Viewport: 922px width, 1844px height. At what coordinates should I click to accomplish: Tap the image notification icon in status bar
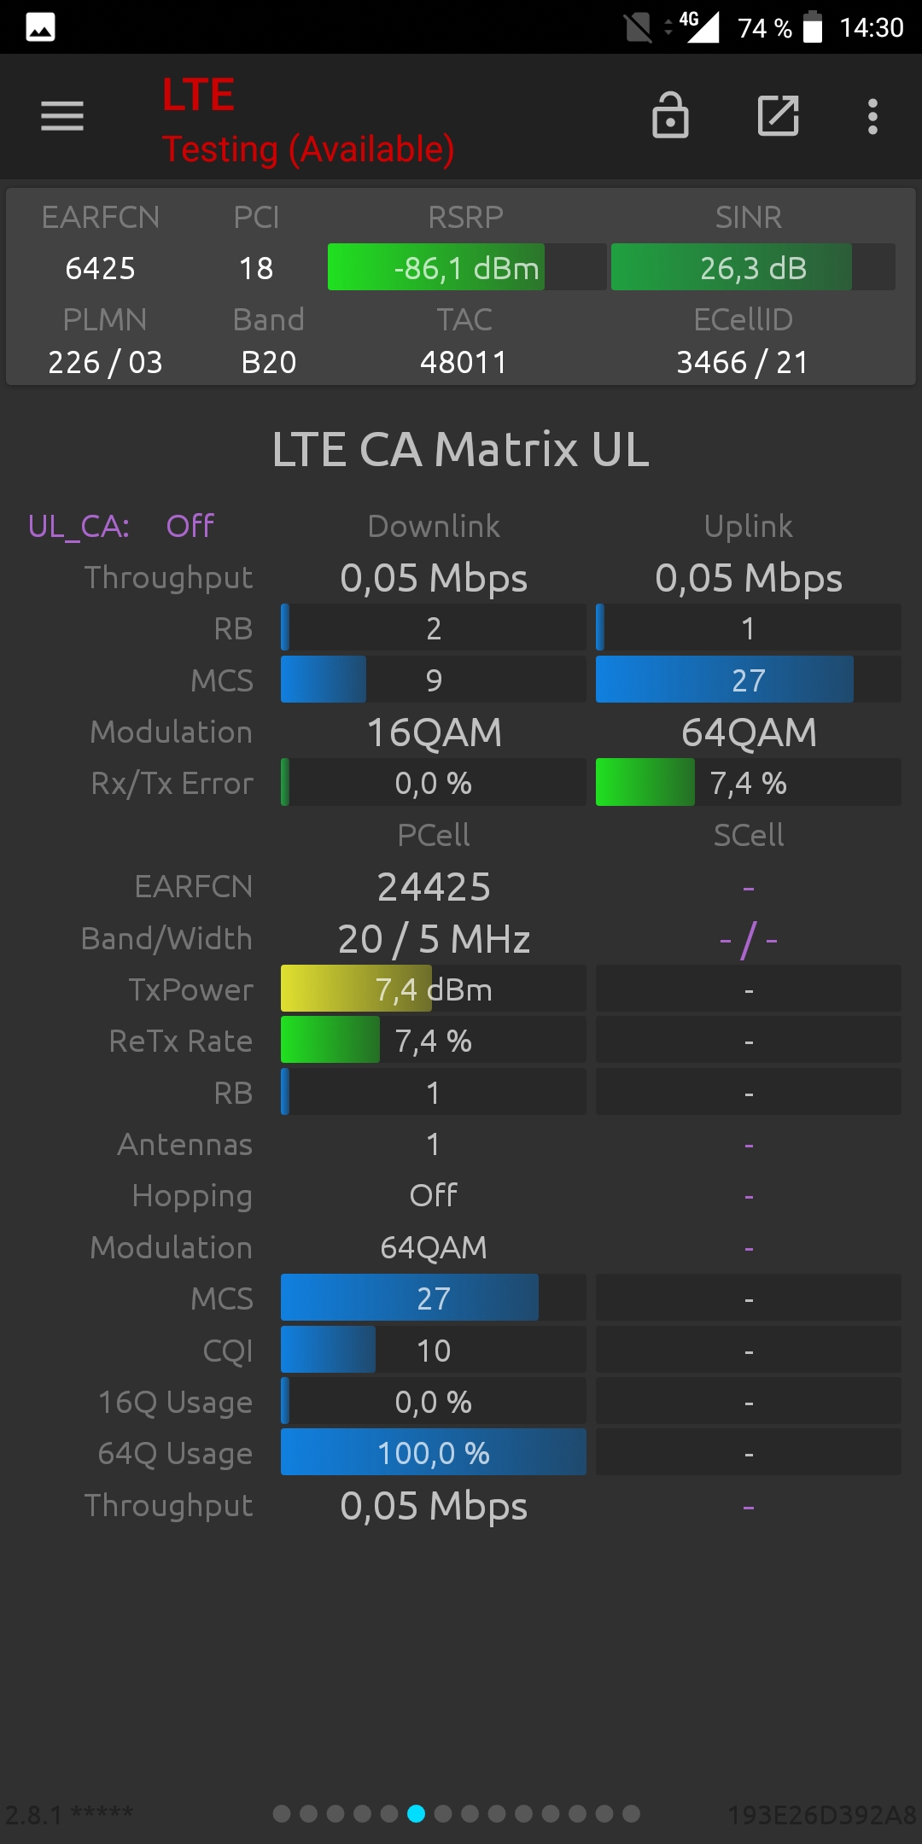(40, 27)
